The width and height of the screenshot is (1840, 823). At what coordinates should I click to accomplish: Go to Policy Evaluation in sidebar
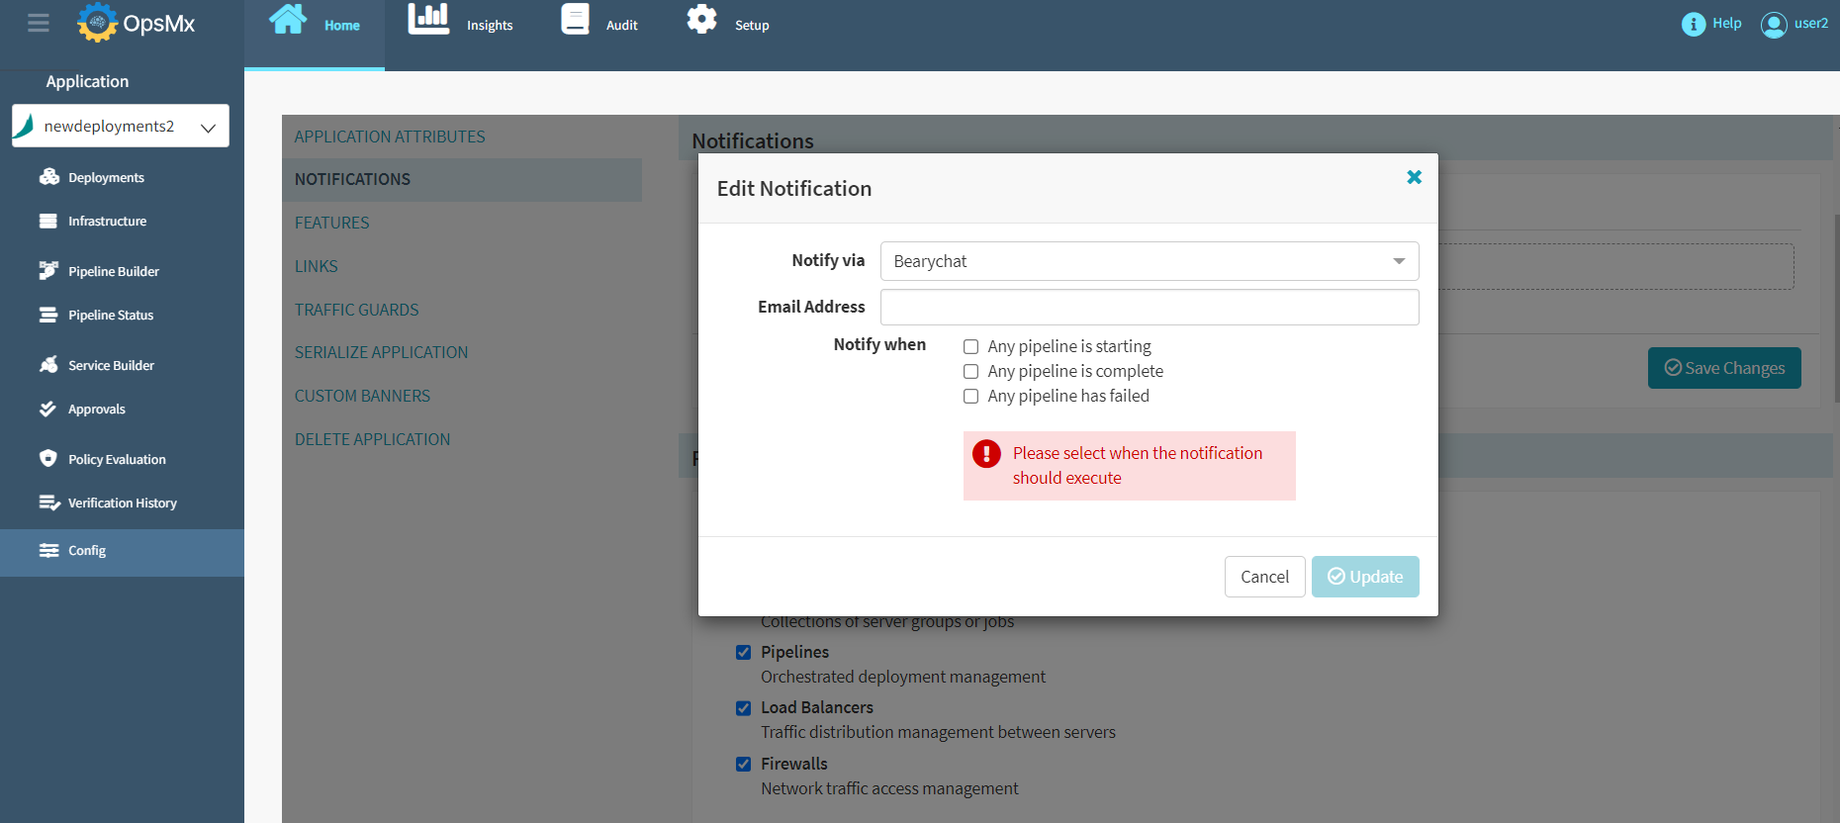117,460
